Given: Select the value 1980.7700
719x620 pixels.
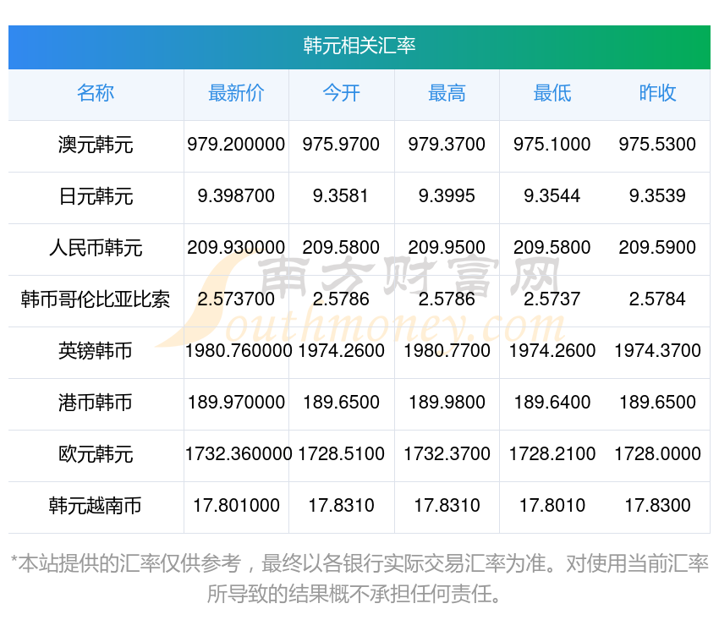Looking at the screenshot, I should click(447, 351).
